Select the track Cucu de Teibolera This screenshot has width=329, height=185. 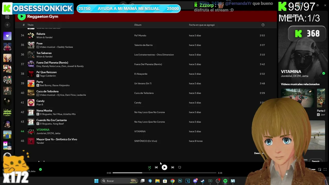tap(48, 91)
